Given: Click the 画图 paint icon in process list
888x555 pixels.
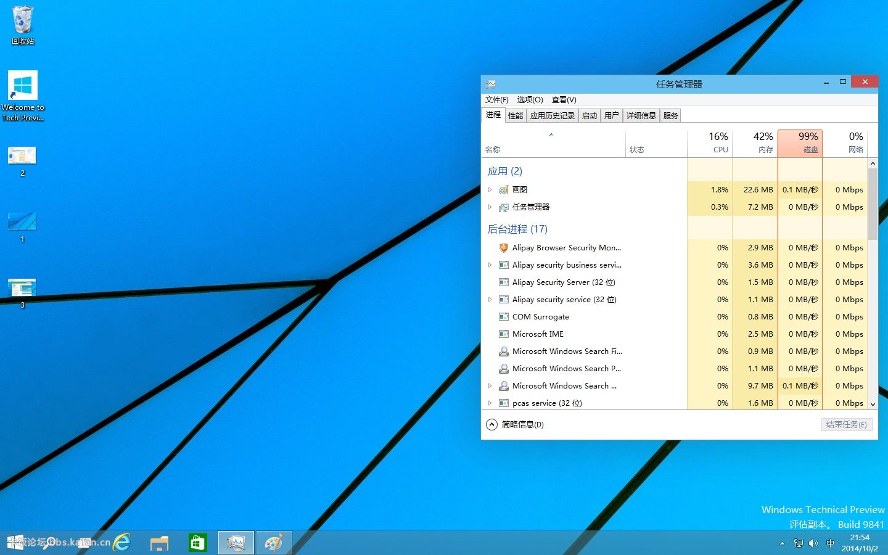Looking at the screenshot, I should click(504, 190).
